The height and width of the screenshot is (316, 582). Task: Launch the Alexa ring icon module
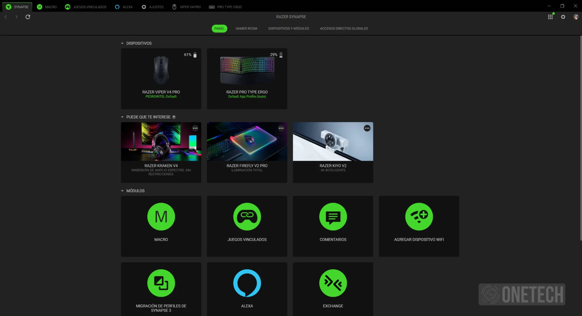click(247, 283)
